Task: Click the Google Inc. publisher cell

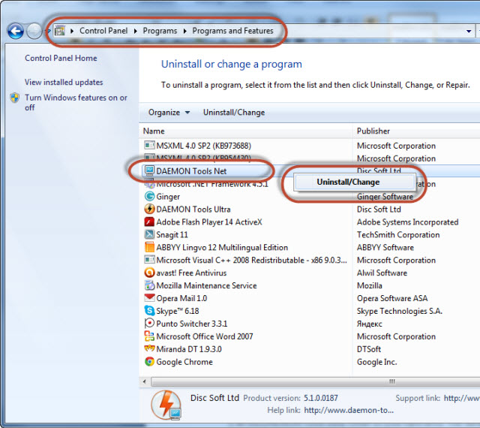Action: [376, 362]
